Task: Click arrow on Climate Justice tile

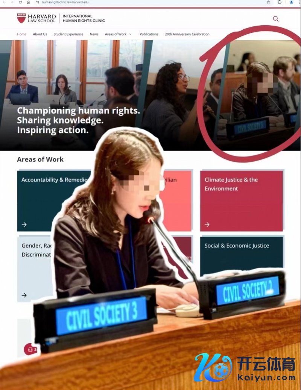Action: [207, 225]
